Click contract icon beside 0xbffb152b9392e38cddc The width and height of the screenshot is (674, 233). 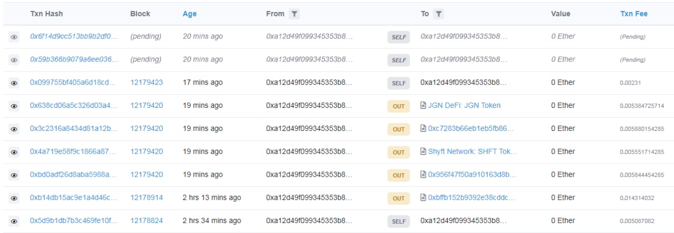click(x=423, y=198)
